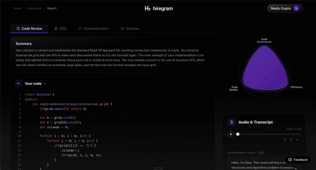
Task: Click the 0:02 transcript timestamp
Action: coord(261,153)
